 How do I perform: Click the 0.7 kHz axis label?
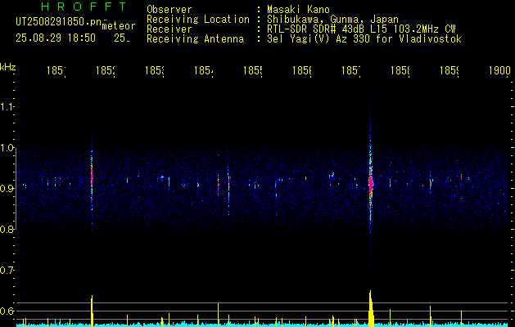coord(7,270)
